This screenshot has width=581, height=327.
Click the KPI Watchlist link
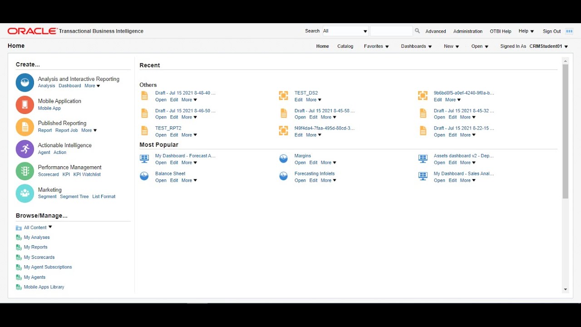[87, 174]
